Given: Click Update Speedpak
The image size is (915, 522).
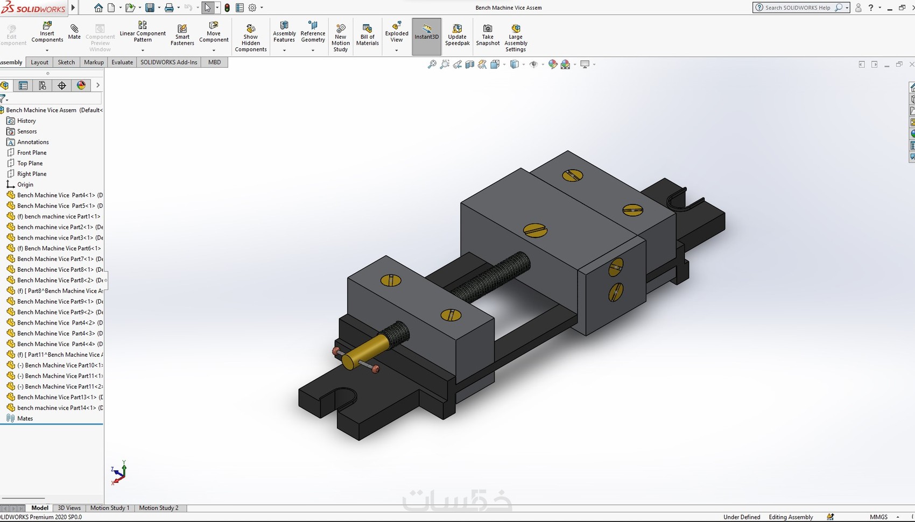Looking at the screenshot, I should (x=457, y=35).
